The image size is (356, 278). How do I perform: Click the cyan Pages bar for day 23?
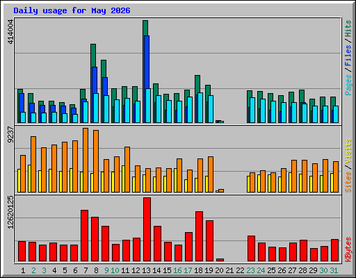[x=252, y=111]
